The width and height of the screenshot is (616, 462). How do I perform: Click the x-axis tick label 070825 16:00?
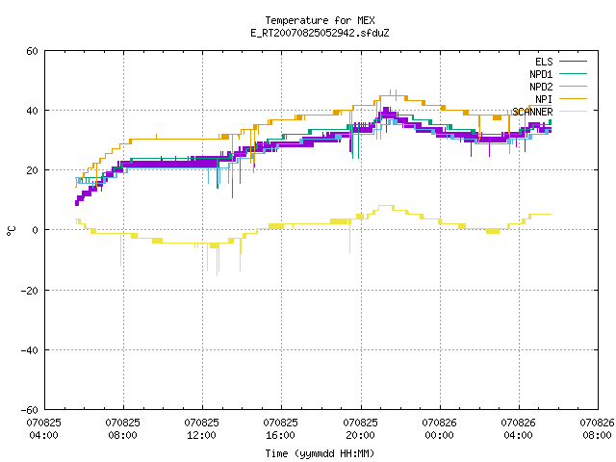(x=281, y=429)
